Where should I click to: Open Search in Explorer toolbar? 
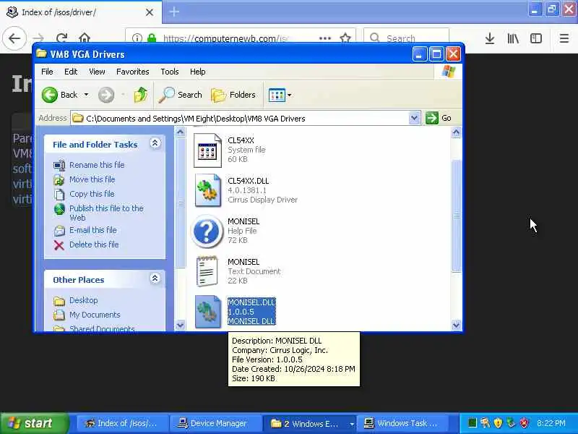pos(180,95)
